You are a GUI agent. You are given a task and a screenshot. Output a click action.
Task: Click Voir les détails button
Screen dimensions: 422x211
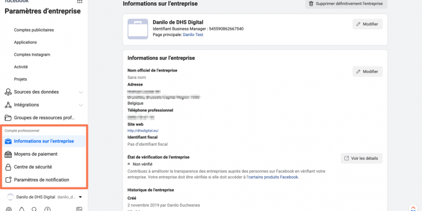361,158
